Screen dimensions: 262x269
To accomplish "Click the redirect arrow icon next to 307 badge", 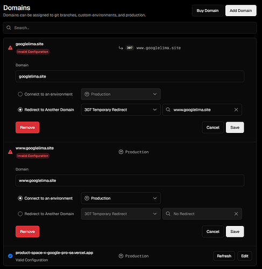I will click(121, 48).
